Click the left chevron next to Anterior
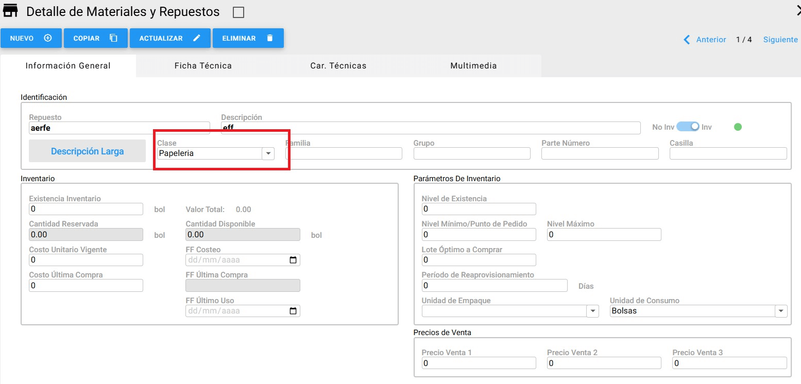Viewport: 801px width, 384px height. click(687, 40)
